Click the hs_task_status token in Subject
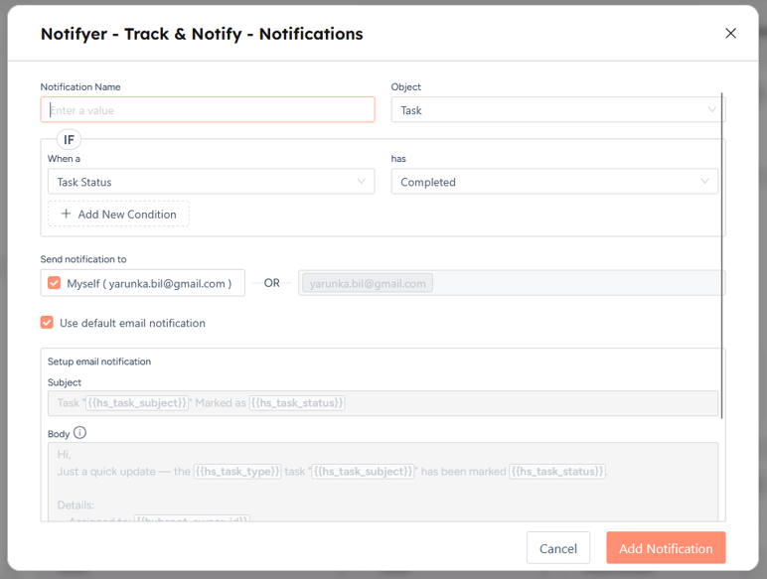Viewport: 767px width, 579px height. pos(297,403)
